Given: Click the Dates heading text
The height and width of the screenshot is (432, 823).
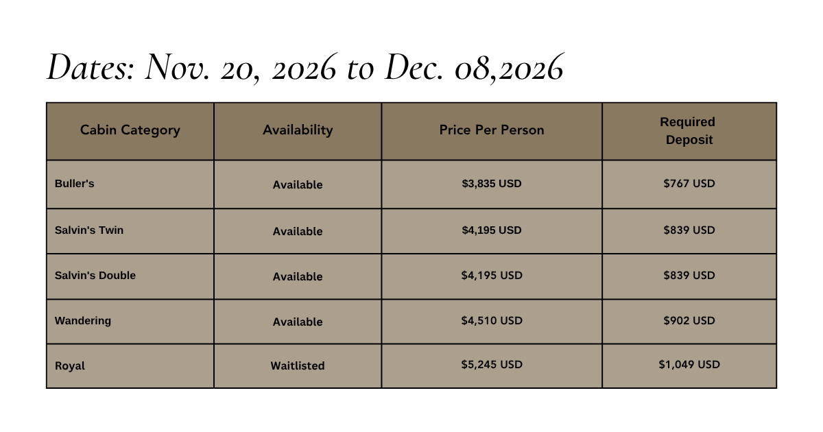Looking at the screenshot, I should [305, 69].
